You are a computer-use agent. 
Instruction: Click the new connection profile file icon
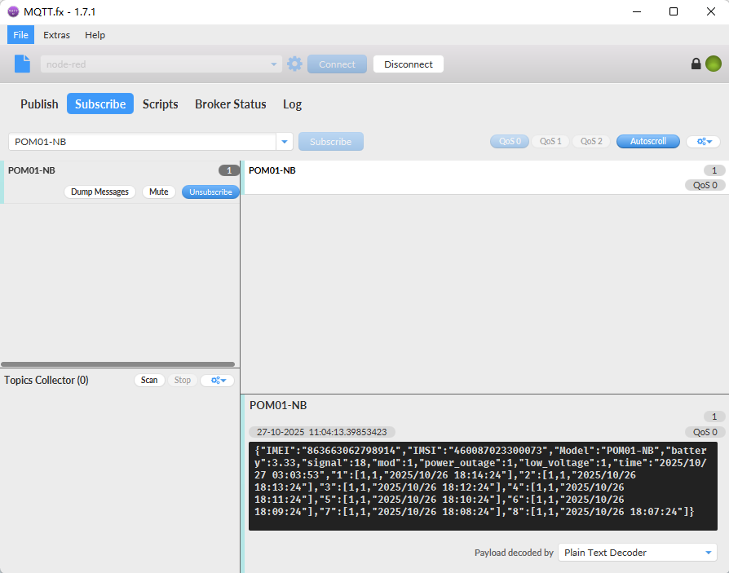click(22, 64)
